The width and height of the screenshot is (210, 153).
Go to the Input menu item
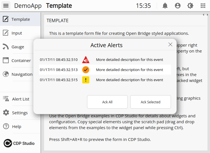[17, 33]
